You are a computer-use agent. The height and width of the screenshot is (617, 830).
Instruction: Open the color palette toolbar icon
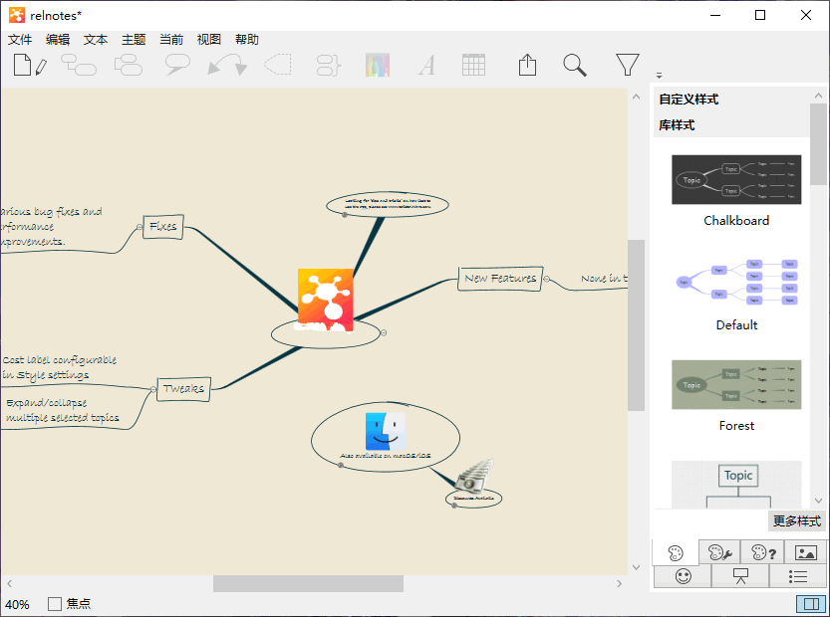pyautogui.click(x=378, y=65)
